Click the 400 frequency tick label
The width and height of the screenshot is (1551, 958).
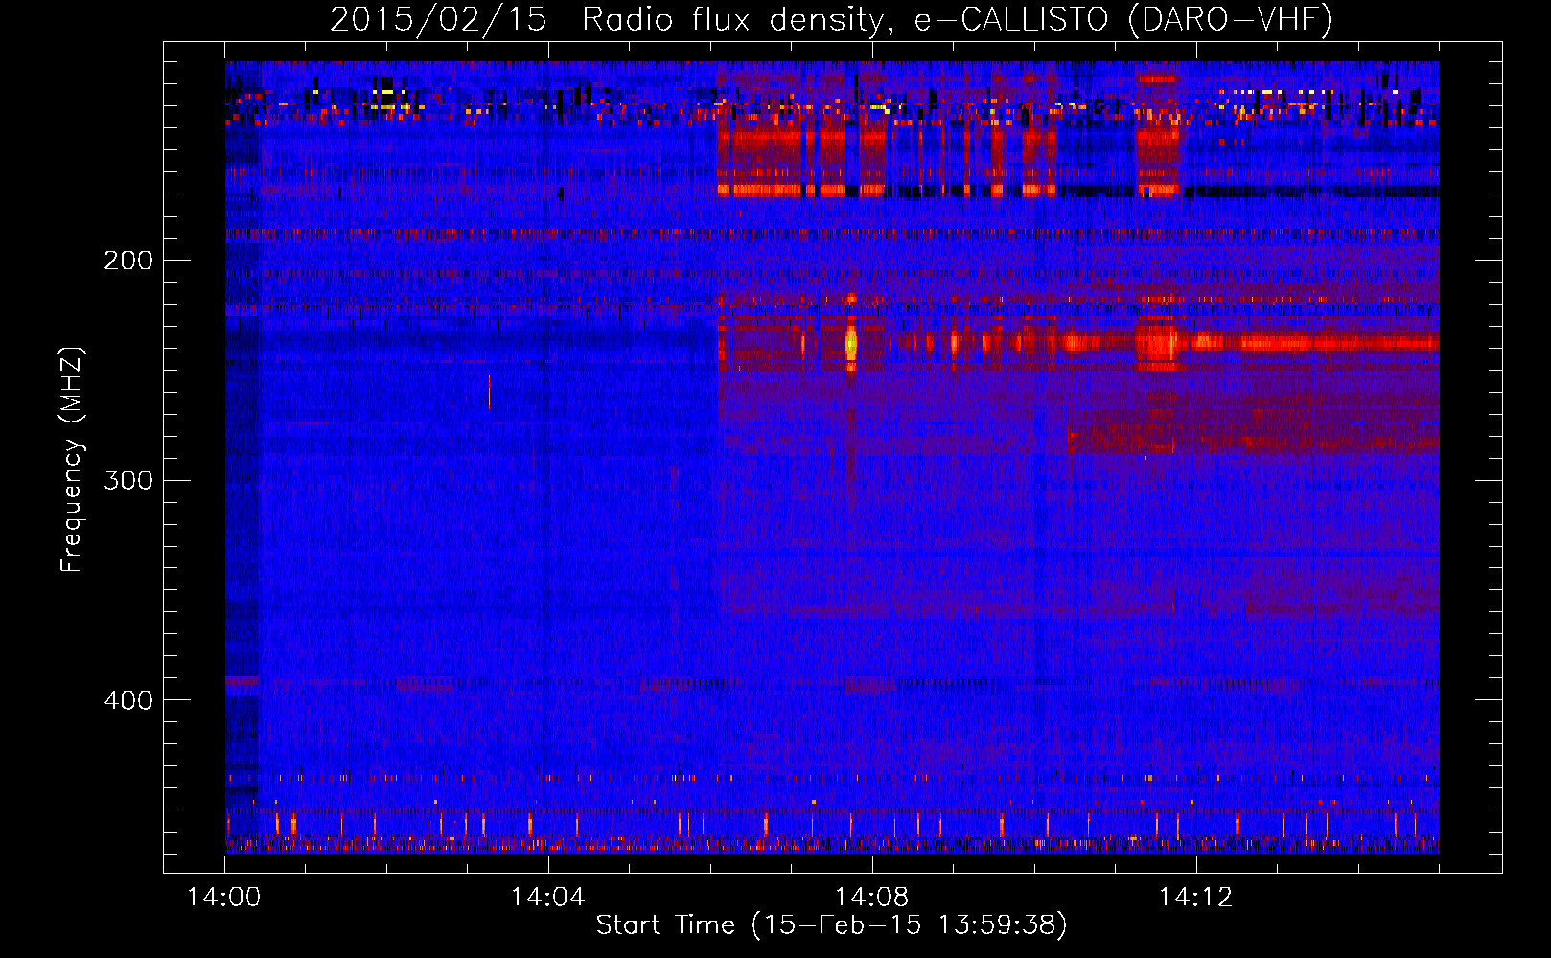128,700
